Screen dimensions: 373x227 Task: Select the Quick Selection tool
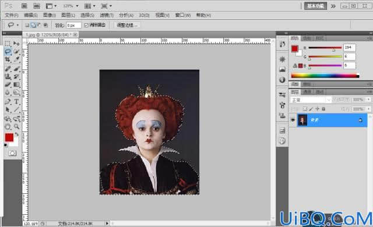tap(16, 52)
